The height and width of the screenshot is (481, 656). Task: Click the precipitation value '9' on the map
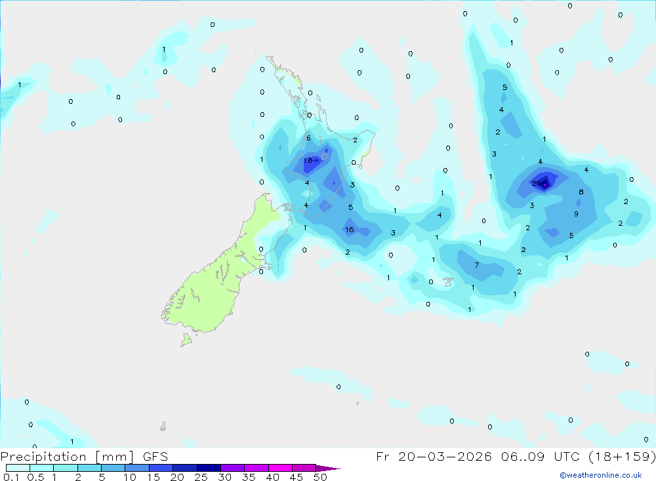click(576, 214)
